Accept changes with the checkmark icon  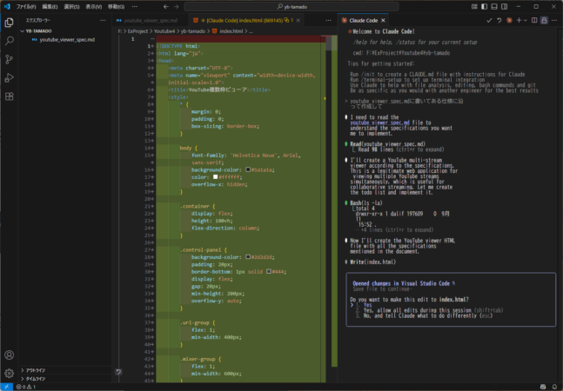click(x=489, y=21)
